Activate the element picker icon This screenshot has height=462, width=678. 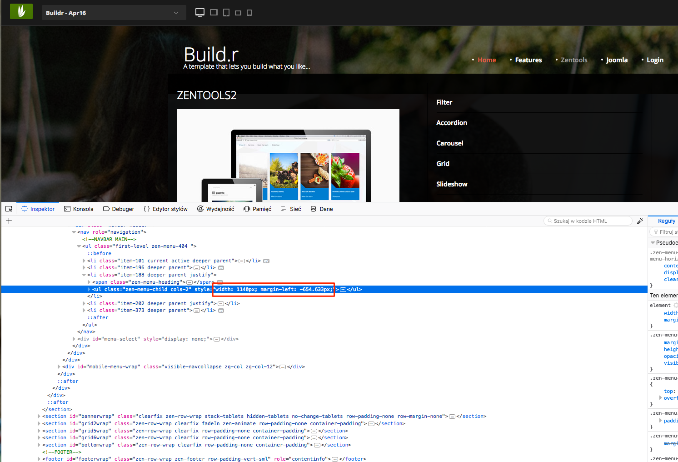coord(9,209)
